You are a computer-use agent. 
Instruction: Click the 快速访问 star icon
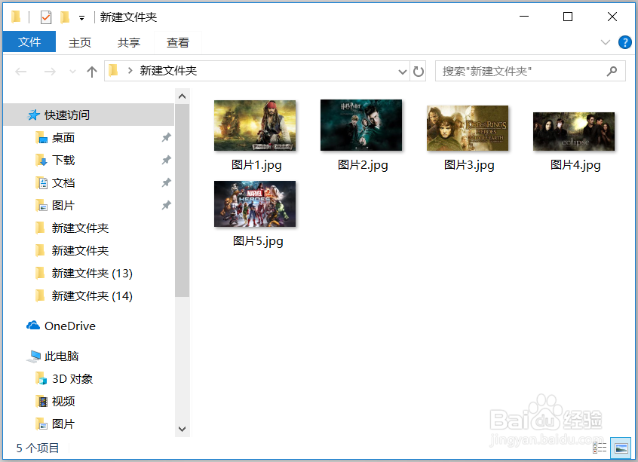pos(33,115)
